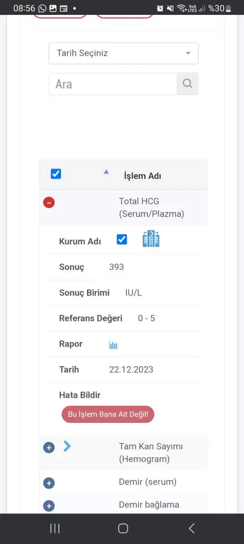Tap the Android back navigation button

point(191,529)
